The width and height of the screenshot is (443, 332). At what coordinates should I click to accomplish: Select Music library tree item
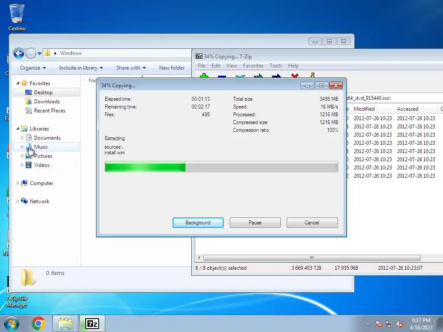tap(46, 147)
